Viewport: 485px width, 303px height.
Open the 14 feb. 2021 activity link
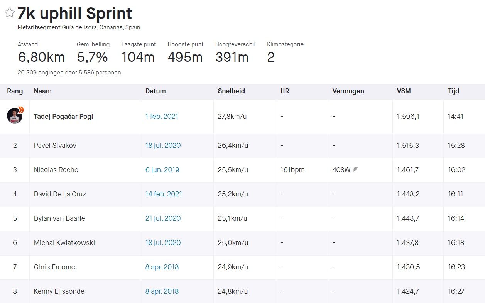[163, 194]
